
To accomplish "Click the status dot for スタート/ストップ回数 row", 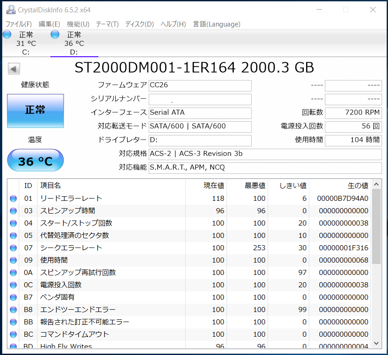I will click(x=13, y=223).
